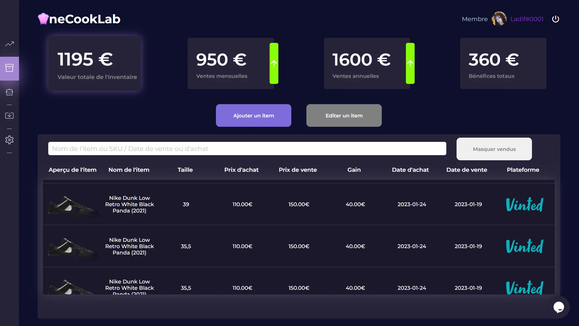579x326 pixels.
Task: Click the Vinted logo in the size 39 row
Action: coord(525,204)
